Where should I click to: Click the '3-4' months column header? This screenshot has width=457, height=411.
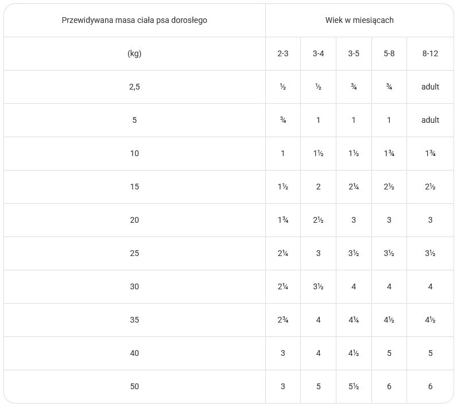coord(318,53)
